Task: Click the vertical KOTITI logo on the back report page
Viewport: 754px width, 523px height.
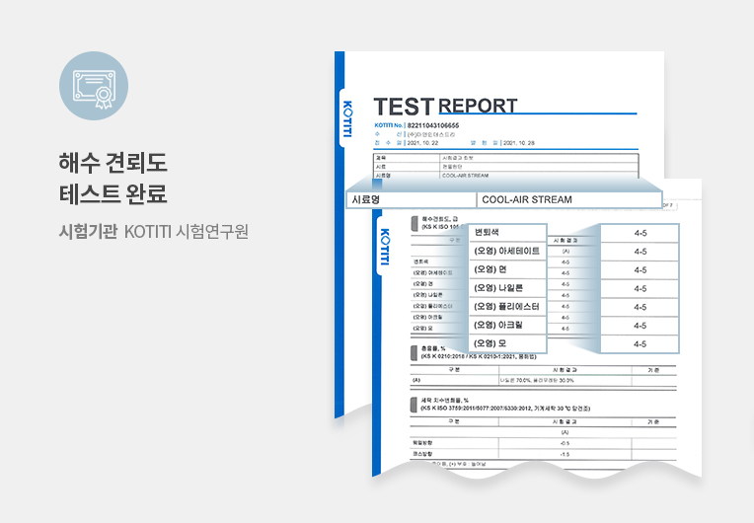Action: 347,118
